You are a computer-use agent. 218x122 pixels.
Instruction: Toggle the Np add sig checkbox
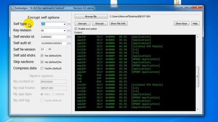42,100
